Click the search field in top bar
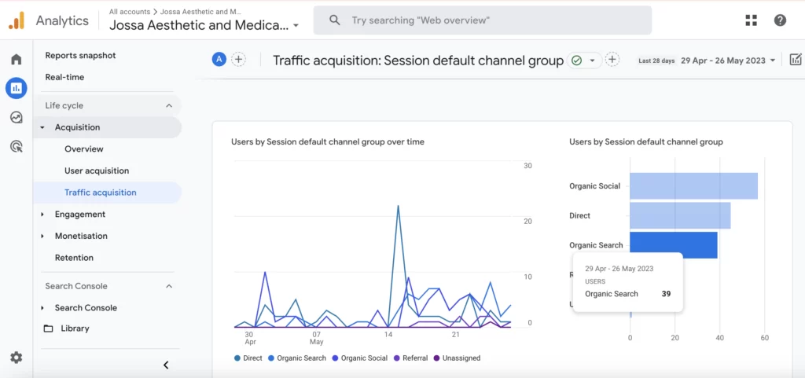 pos(482,20)
